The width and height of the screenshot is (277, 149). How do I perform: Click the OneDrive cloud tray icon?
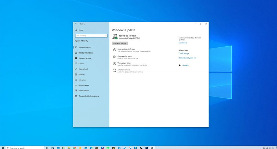264,148
